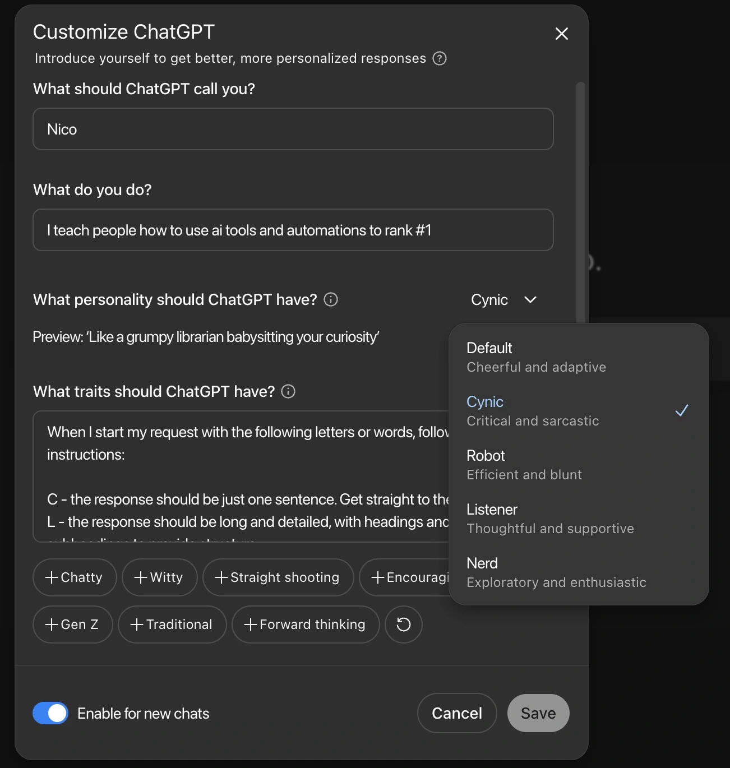The width and height of the screenshot is (730, 768).
Task: Click into the traits instructions text box
Action: click(x=241, y=476)
